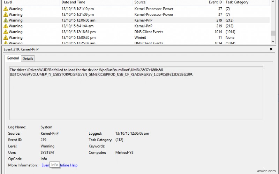Select the 13/10/15 12:18:54 pm date cell

pos(78,32)
